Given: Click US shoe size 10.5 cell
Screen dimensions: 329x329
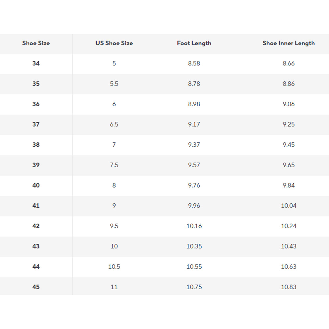Looking at the screenshot, I should [x=114, y=267].
